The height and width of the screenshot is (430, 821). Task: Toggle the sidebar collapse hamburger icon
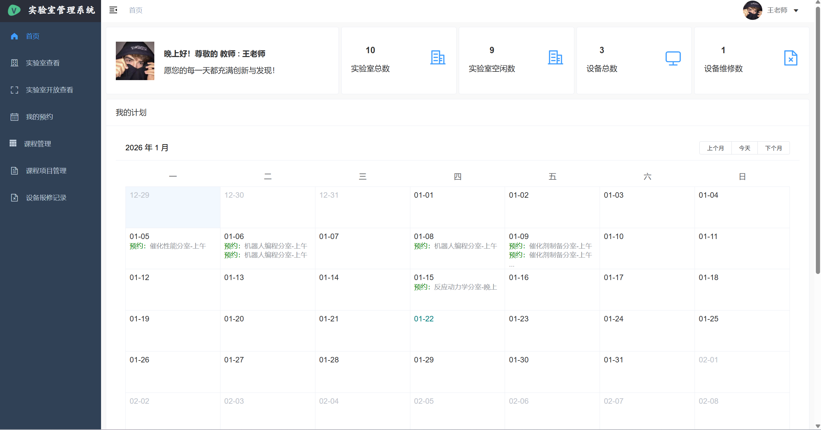(x=113, y=10)
